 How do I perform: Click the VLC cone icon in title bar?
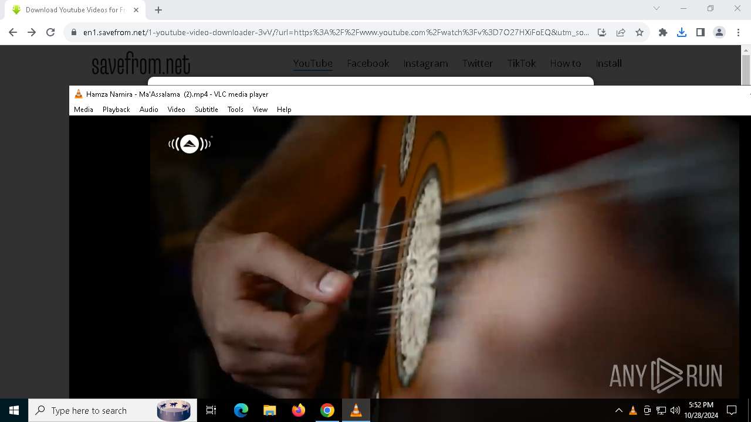click(x=79, y=94)
